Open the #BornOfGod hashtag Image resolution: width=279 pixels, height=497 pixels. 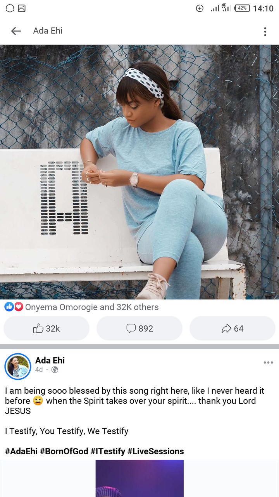click(64, 451)
